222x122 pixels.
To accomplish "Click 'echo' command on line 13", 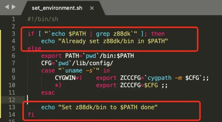I will pos(48,107).
